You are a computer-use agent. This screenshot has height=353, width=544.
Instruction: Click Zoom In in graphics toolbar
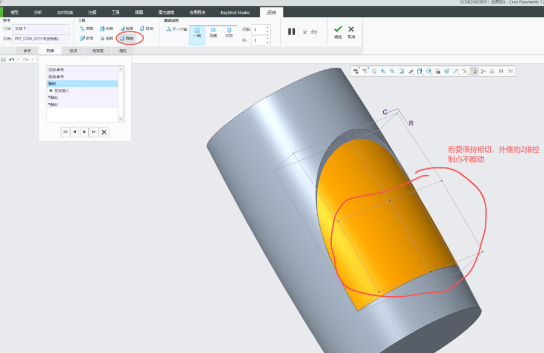point(383,71)
